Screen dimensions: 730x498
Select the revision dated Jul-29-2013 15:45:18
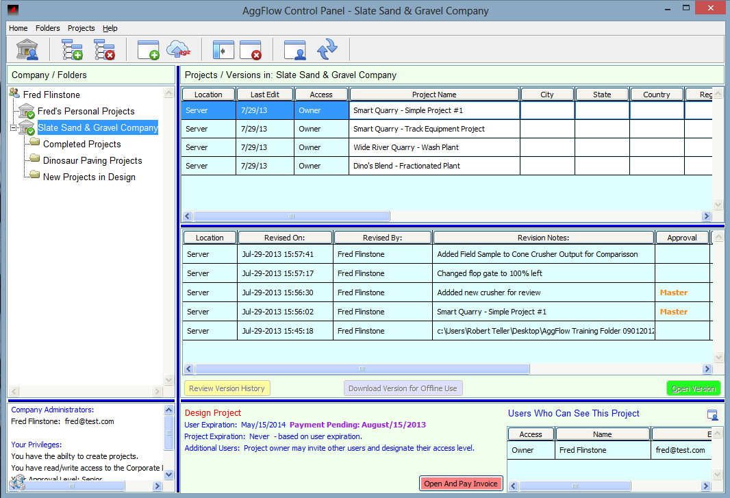447,331
